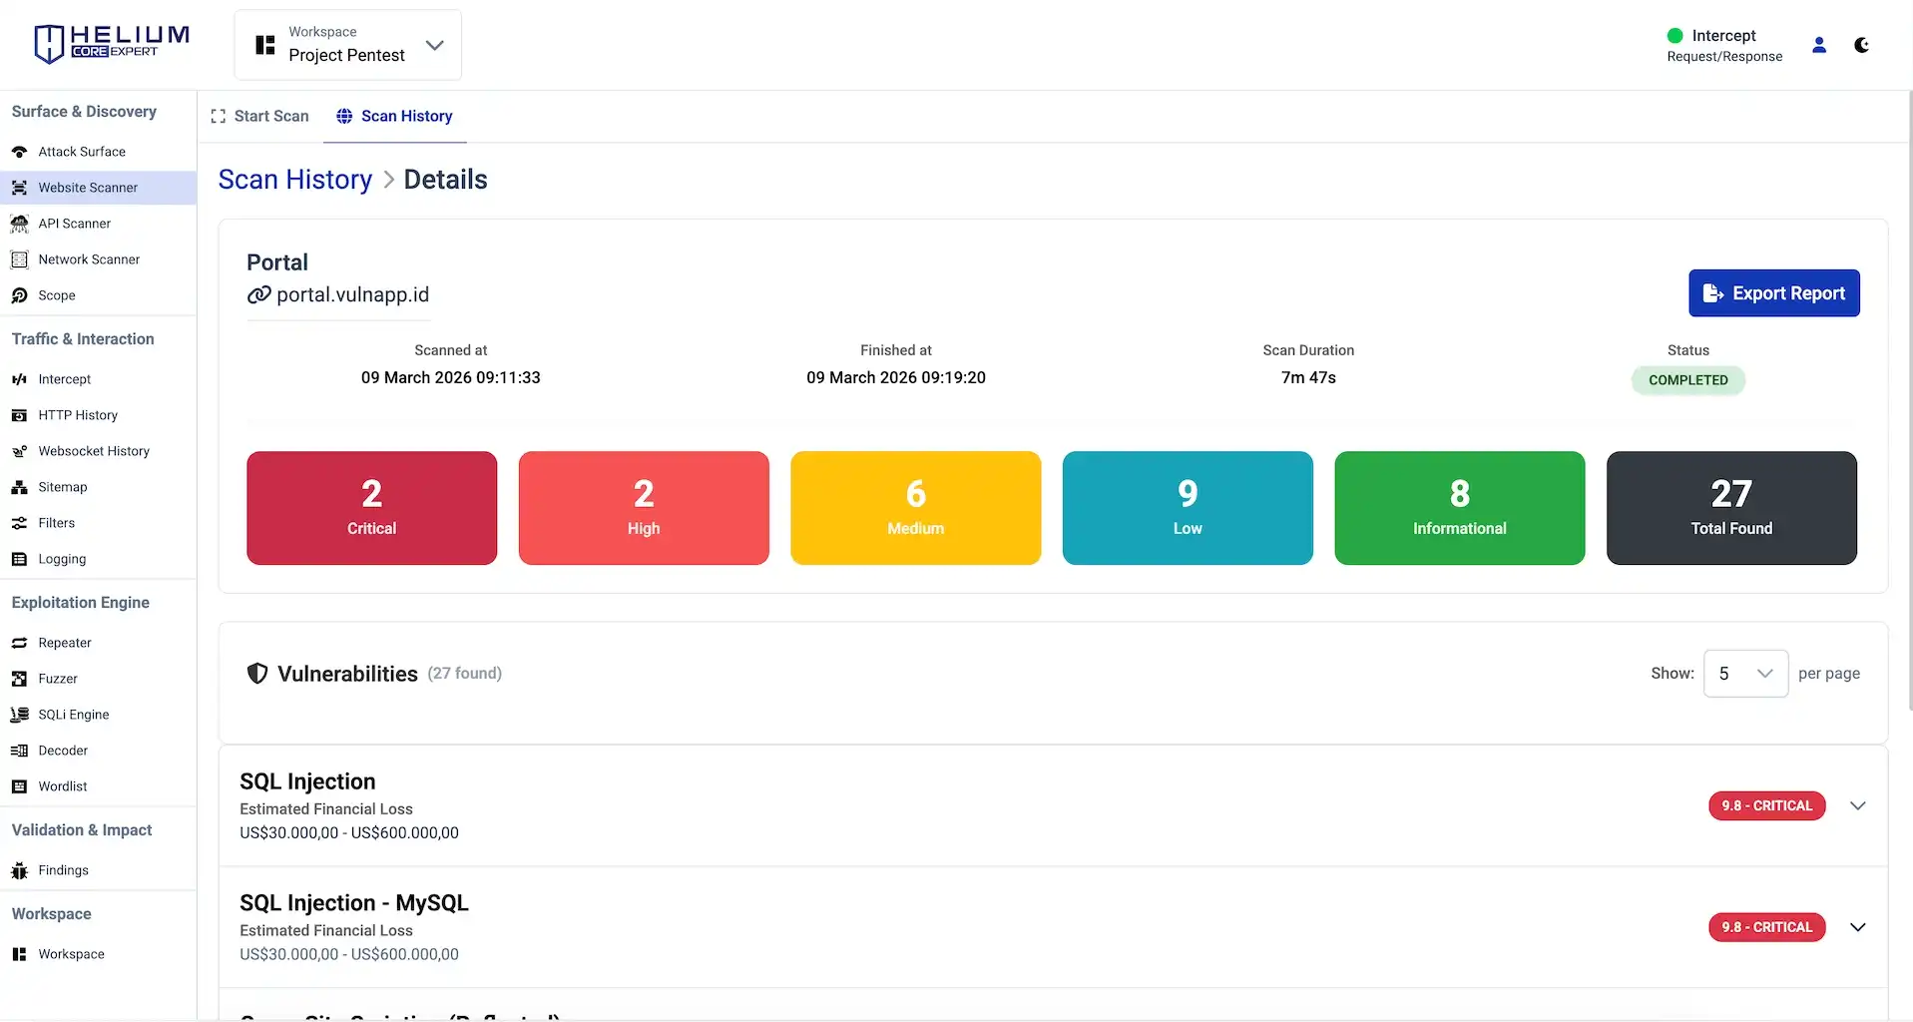Viewport: 1913px width, 1022px height.
Task: Switch to the Start Scan tab
Action: (259, 117)
